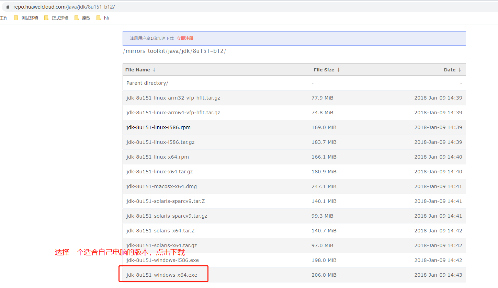Open the 正式环境 bookmark folder

(56, 18)
